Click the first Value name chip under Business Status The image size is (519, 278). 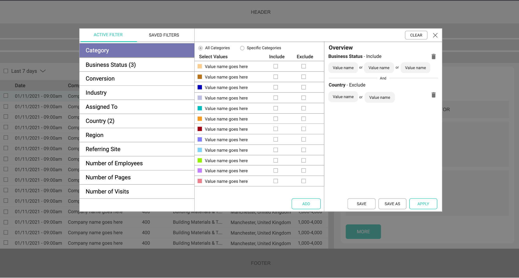[343, 68]
